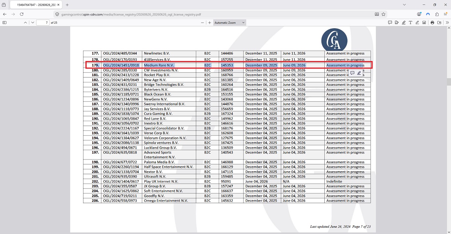
Task: Click the Half Space Entertainment N.V. cell
Action: click(x=168, y=167)
